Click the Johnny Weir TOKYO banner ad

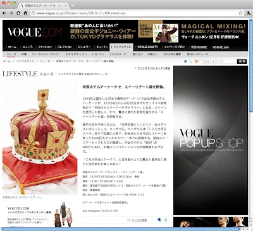tap(103, 32)
